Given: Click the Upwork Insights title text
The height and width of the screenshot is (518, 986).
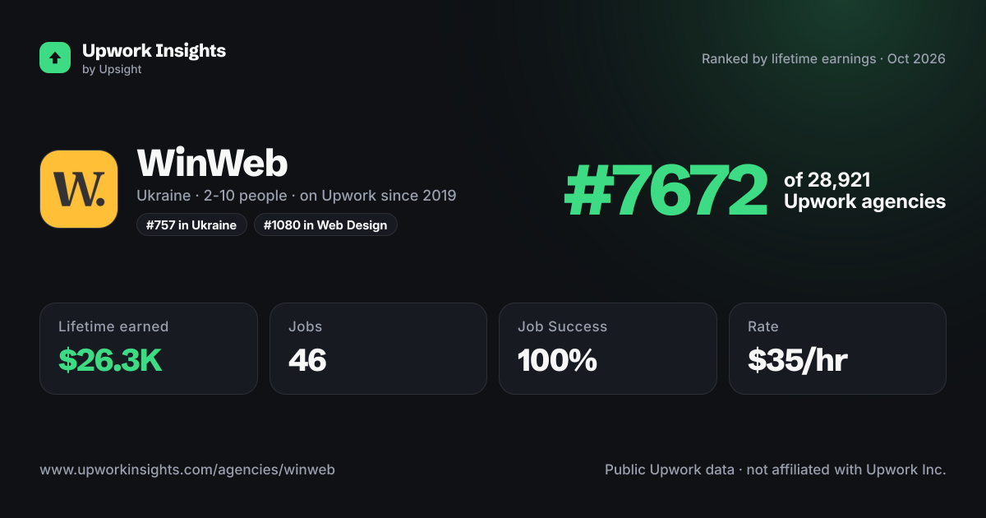Looking at the screenshot, I should pos(154,50).
